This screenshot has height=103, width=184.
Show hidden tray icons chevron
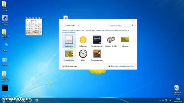point(160,100)
